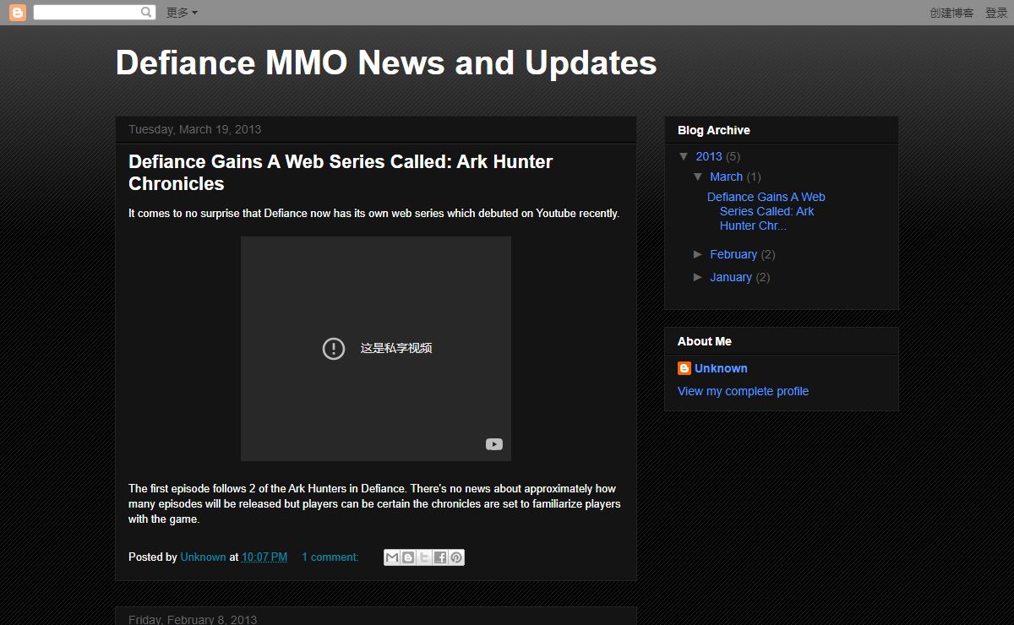Click the Blogger logo icon in navbar
1014x625 pixels.
pos(18,13)
